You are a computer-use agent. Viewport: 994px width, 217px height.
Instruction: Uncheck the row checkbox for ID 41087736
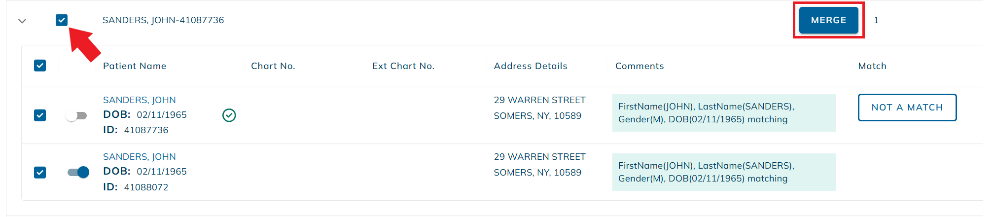pyautogui.click(x=40, y=115)
